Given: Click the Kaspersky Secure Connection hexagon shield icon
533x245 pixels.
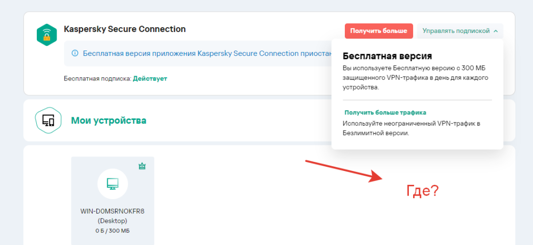Looking at the screenshot, I should [x=47, y=35].
